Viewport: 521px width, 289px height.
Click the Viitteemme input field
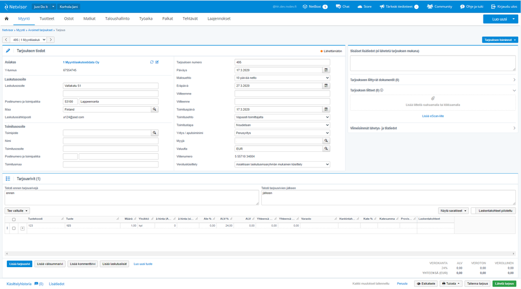[282, 94]
